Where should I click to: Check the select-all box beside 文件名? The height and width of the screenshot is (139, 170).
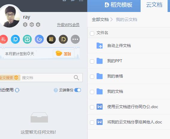tap(92, 34)
